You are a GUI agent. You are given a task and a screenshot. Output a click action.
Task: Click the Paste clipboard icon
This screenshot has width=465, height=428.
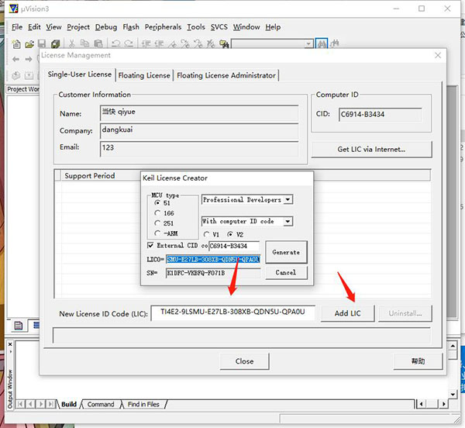pyautogui.click(x=98, y=44)
